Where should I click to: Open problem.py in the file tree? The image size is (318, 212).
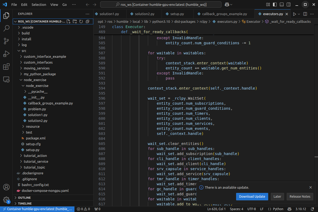tap(37, 109)
